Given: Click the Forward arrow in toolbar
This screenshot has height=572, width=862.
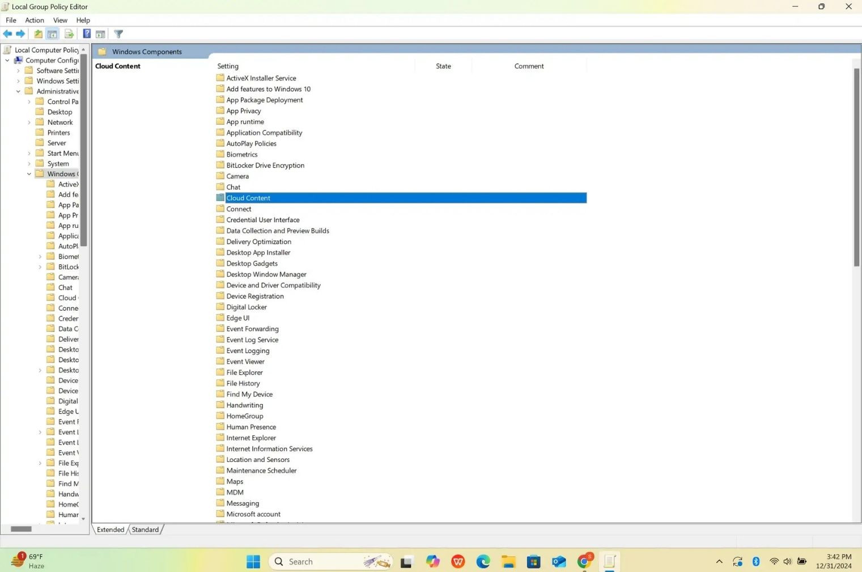Looking at the screenshot, I should (20, 34).
